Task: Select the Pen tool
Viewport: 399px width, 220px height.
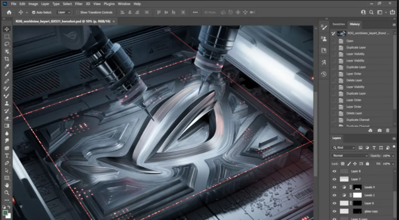Action: point(6,163)
